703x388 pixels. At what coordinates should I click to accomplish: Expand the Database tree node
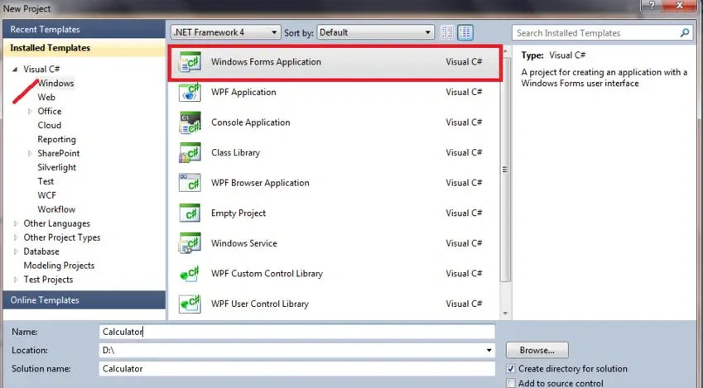tap(16, 251)
